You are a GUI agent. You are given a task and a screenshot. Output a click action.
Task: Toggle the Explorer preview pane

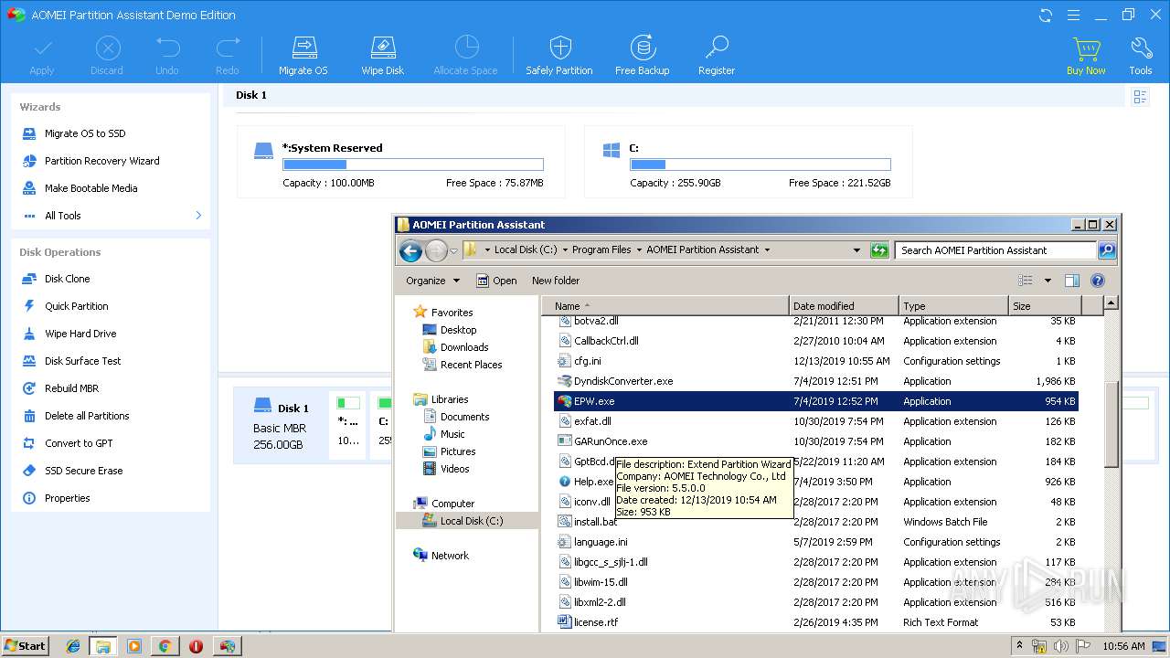coord(1072,281)
